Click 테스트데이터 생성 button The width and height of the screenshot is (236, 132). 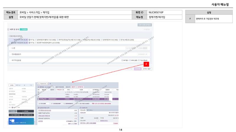(x=15, y=115)
